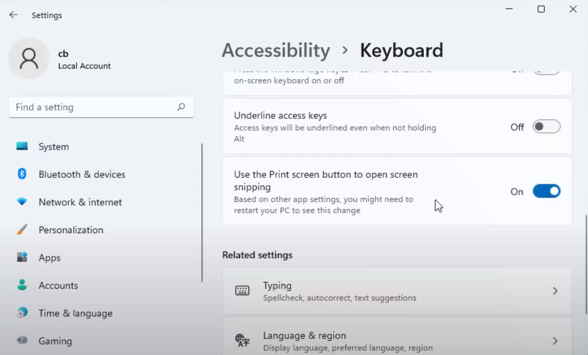
Task: Toggle the partially visible on-screen keyboard switch
Action: pos(546,72)
